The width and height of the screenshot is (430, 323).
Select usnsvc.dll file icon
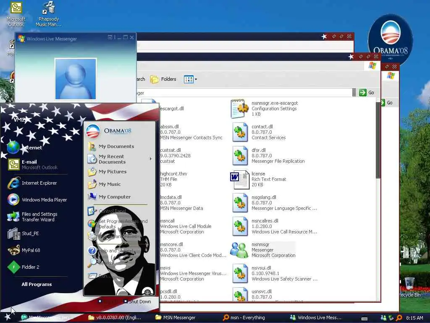point(240,294)
